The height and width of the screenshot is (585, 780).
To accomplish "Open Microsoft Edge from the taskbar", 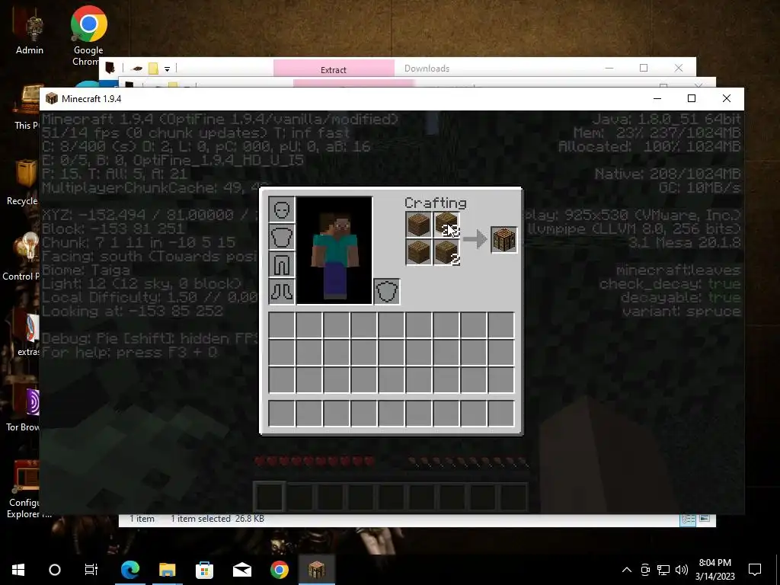I will 129,570.
